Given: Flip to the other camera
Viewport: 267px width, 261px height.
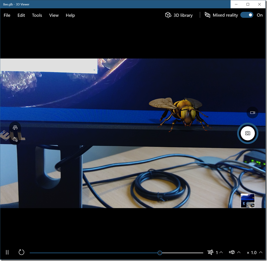Looking at the screenshot, I should (15, 127).
